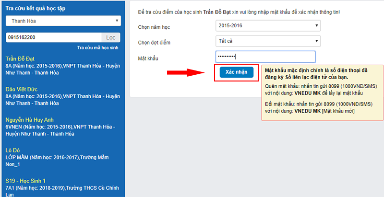Expand the 2015-2016 school year dropdown
Image resolution: width=384 pixels, height=197 pixels.
click(x=267, y=26)
